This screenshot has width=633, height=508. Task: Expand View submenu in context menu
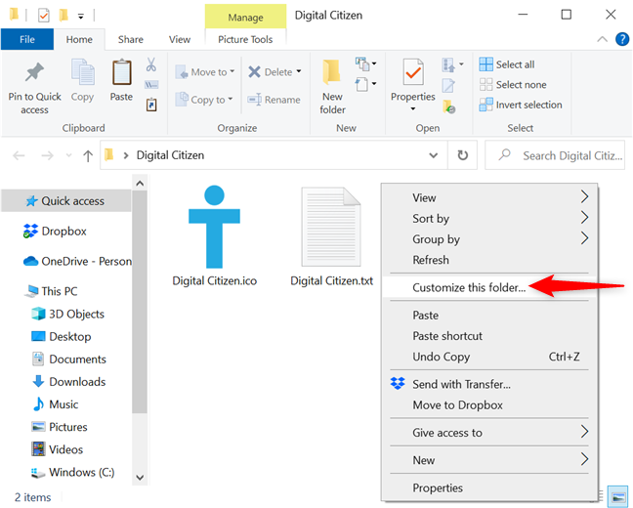488,197
